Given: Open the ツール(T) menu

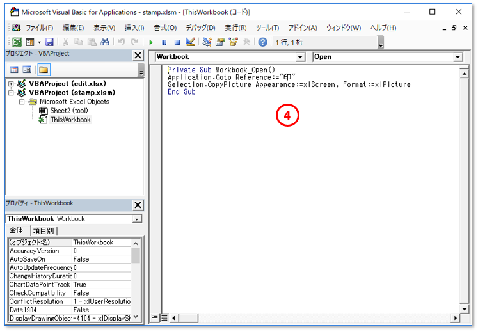Looking at the screenshot, I should coord(267,28).
